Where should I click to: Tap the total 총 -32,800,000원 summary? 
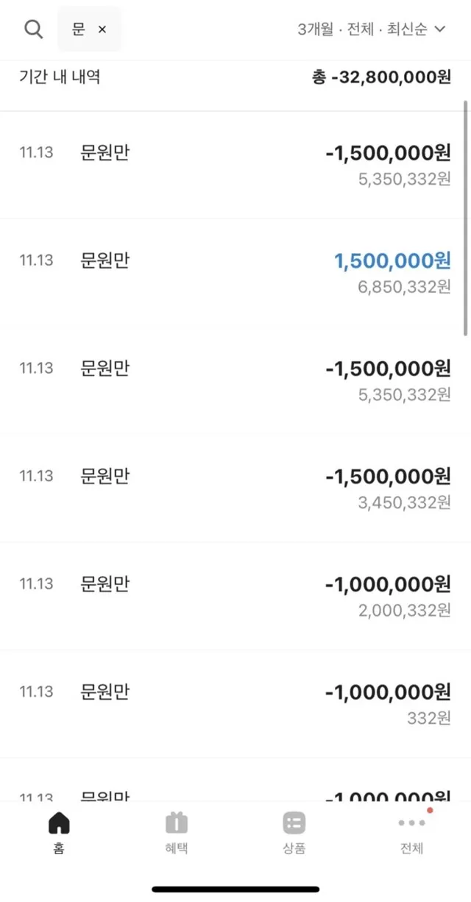click(x=381, y=77)
